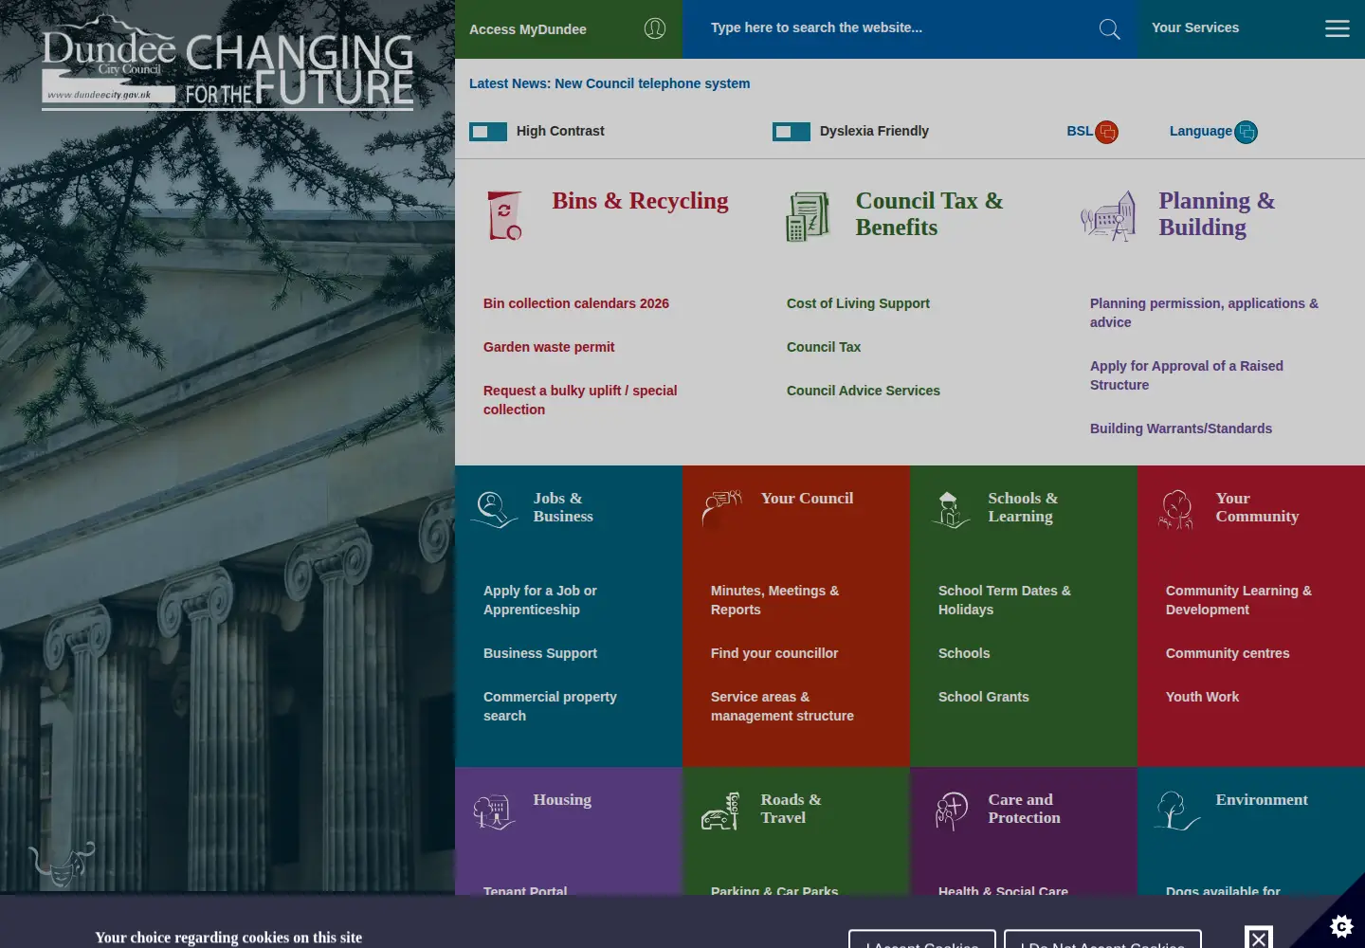Open cookie settings gear icon

[1341, 925]
